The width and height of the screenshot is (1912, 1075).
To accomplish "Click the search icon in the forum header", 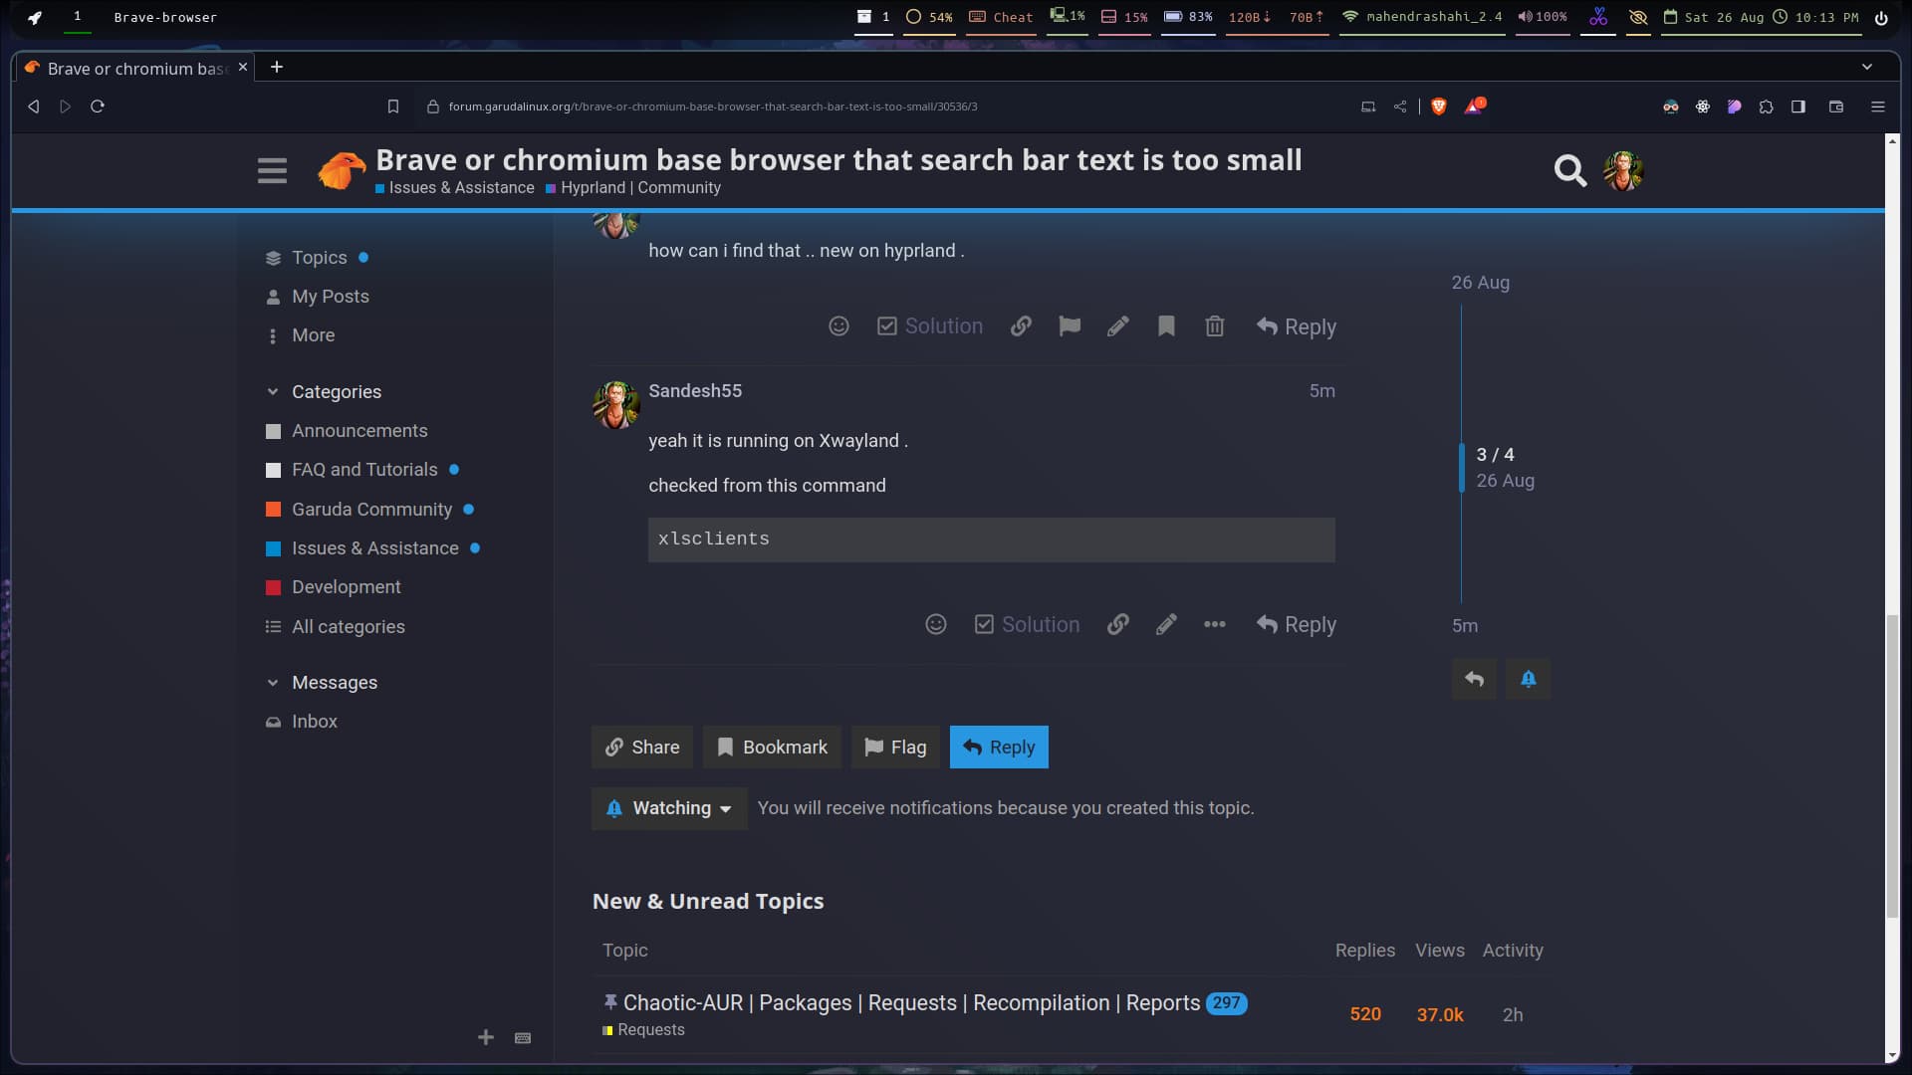I will [x=1570, y=168].
